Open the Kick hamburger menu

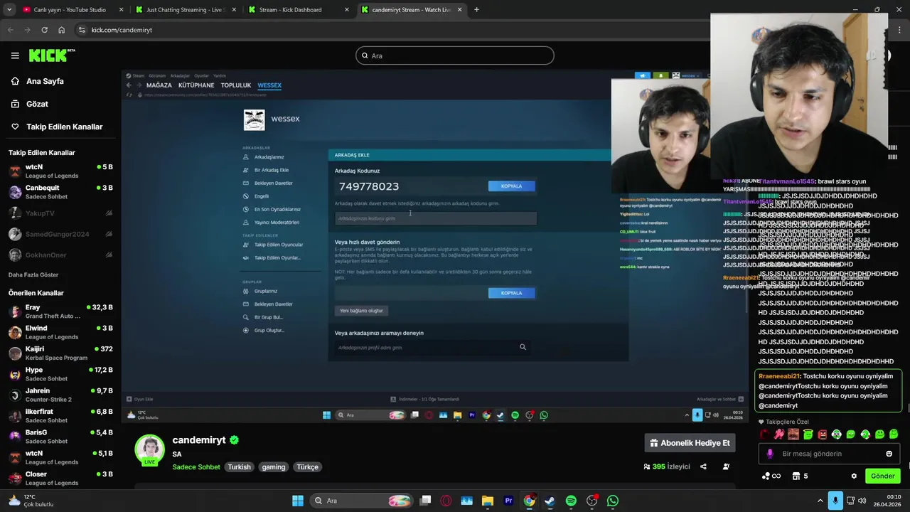(x=15, y=55)
